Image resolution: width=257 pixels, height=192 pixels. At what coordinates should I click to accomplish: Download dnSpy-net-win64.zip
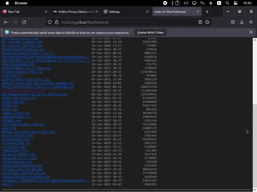[x=19, y=98]
